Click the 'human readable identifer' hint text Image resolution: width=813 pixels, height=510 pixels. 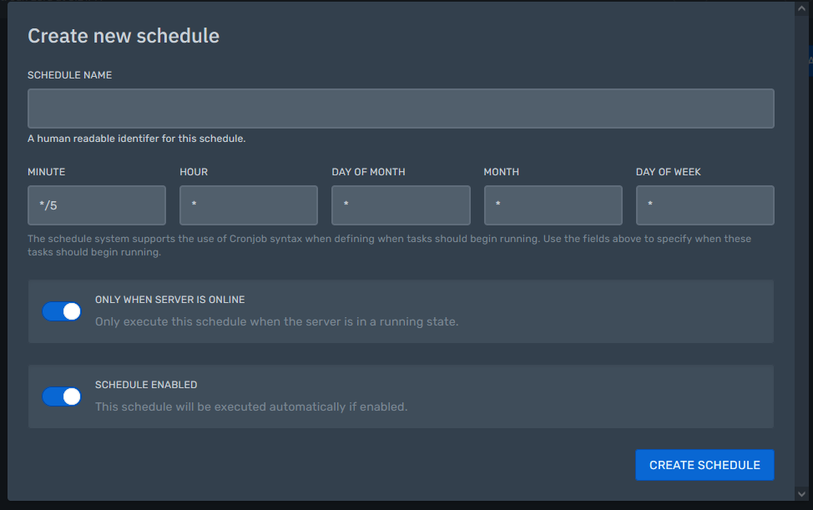pos(136,139)
